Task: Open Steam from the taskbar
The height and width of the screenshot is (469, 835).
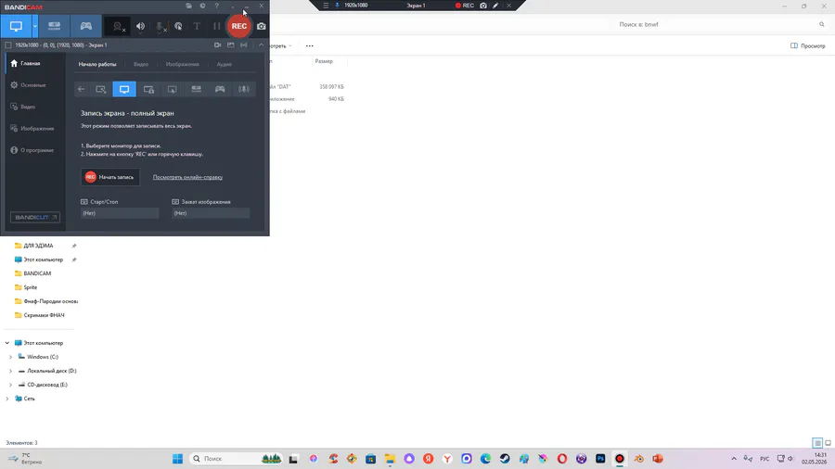Action: click(x=505, y=459)
